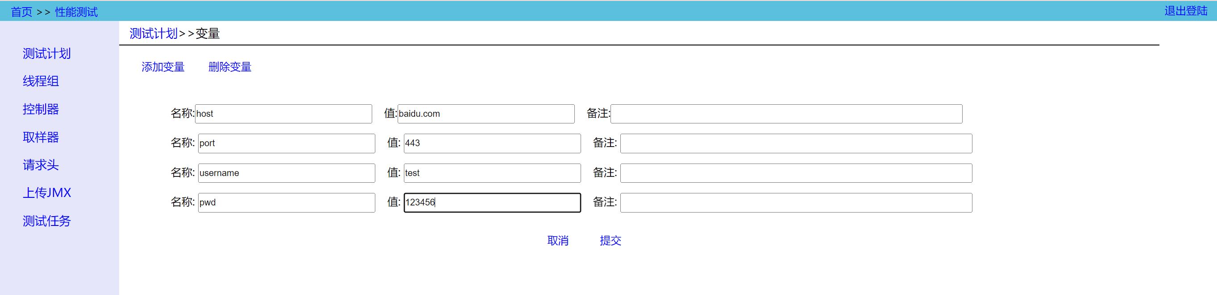The height and width of the screenshot is (295, 1217).
Task: Click the 测试计划 link in page heading
Action: [154, 33]
